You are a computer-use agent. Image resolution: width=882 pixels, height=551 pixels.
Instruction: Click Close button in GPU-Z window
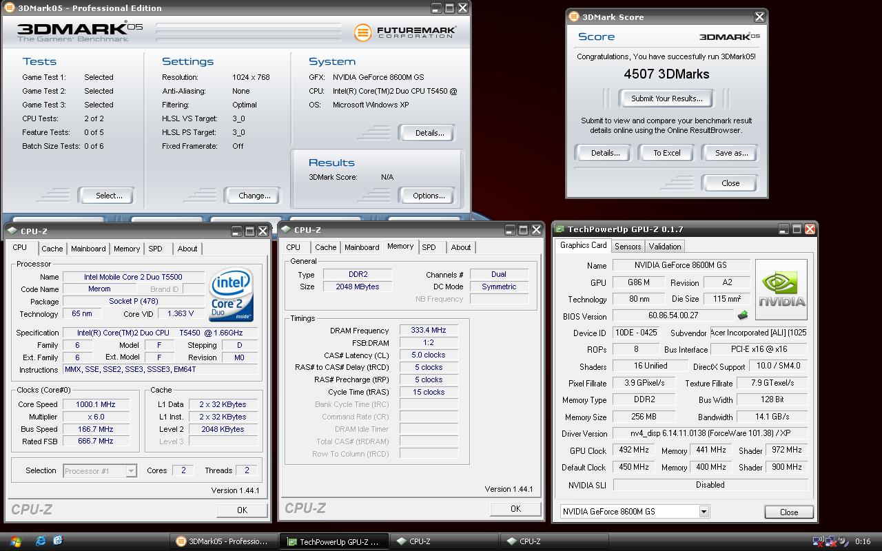[x=789, y=512]
